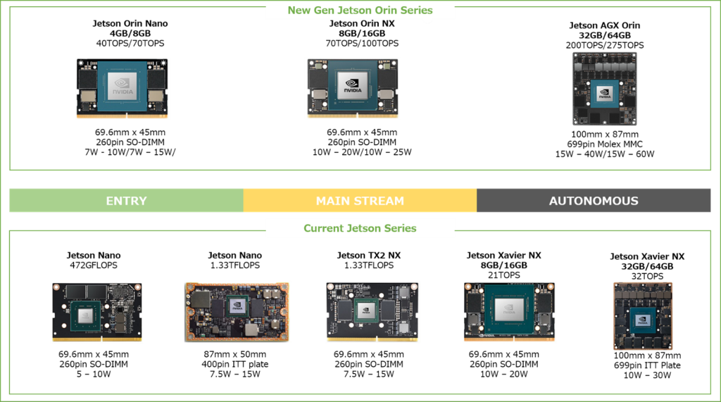Click the '4GB/8GB' memory text
Viewport: 721px width, 402px height.
click(x=130, y=33)
